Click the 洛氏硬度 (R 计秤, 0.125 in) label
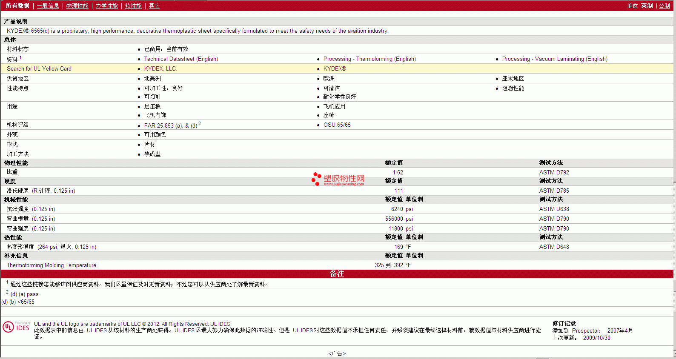The width and height of the screenshot is (676, 359). 41,191
